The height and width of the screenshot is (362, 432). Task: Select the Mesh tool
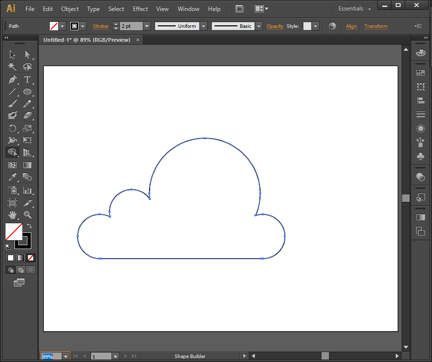click(12, 165)
